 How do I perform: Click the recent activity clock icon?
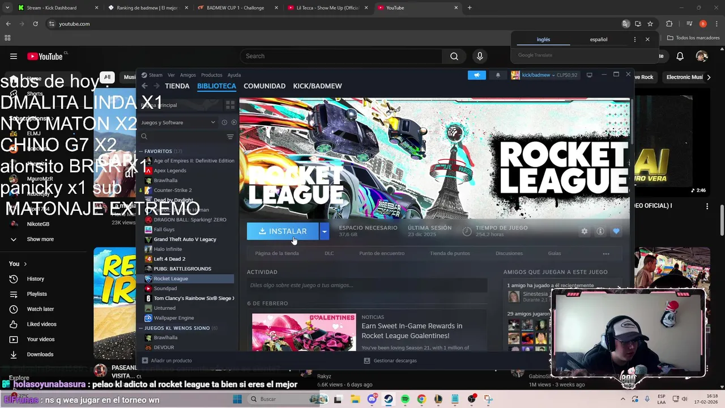point(224,122)
